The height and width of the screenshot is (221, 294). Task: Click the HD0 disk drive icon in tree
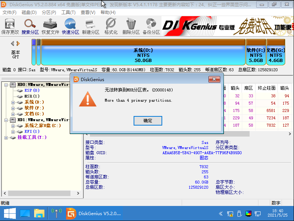coord(13,85)
